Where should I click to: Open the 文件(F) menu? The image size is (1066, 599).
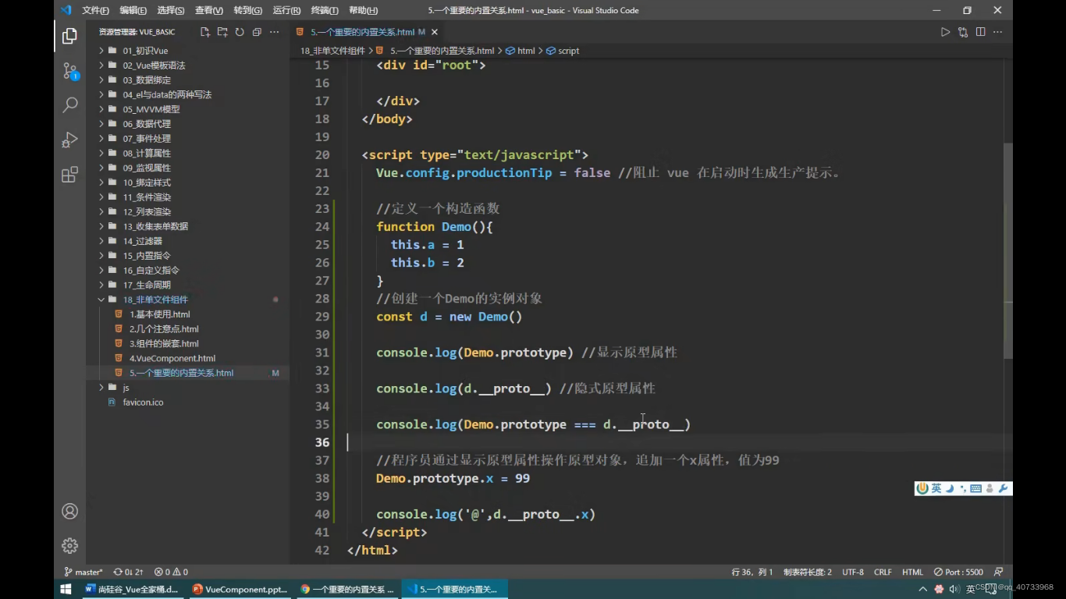pos(95,10)
